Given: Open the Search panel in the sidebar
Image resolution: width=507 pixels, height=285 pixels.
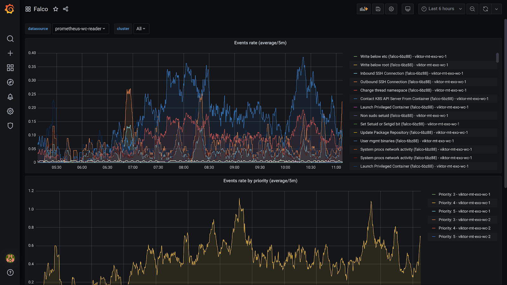Looking at the screenshot, I should [10, 39].
